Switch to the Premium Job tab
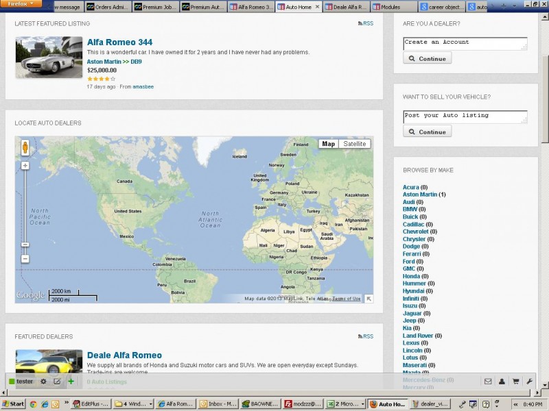 click(x=156, y=7)
